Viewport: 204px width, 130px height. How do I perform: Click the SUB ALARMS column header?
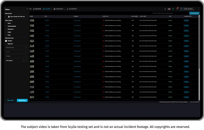point(135,16)
